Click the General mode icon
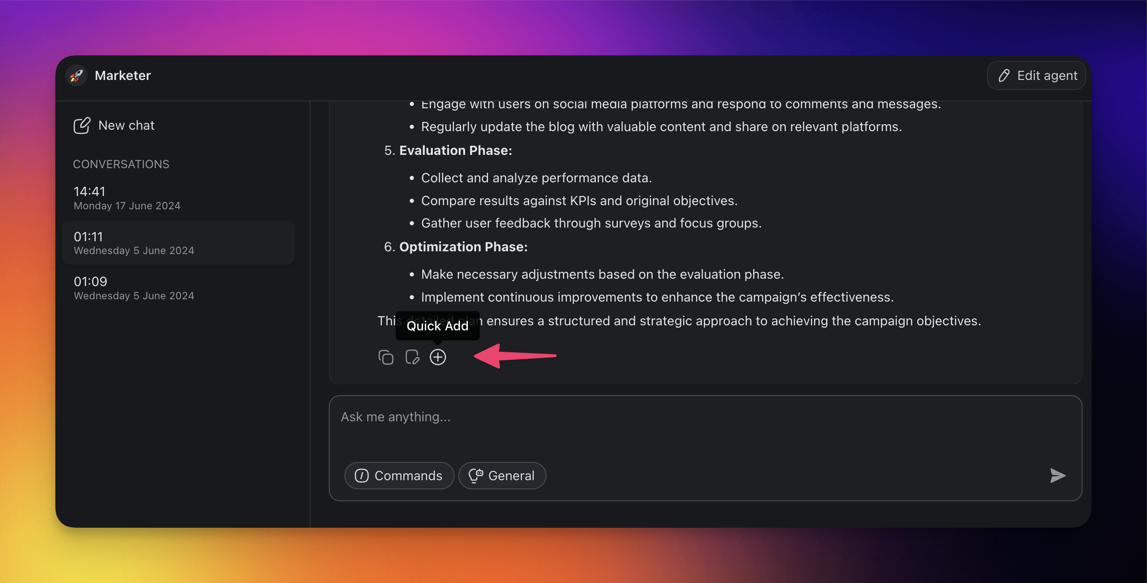1147x583 pixels. (476, 476)
